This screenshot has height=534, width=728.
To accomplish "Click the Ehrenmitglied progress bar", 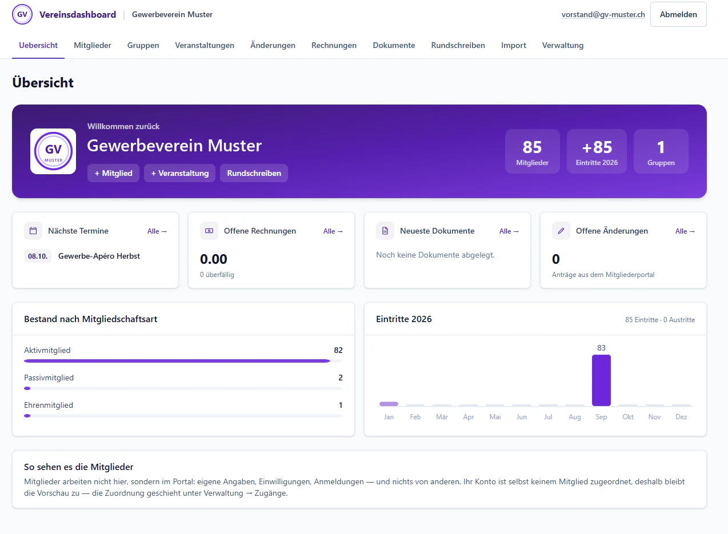I will coord(183,416).
